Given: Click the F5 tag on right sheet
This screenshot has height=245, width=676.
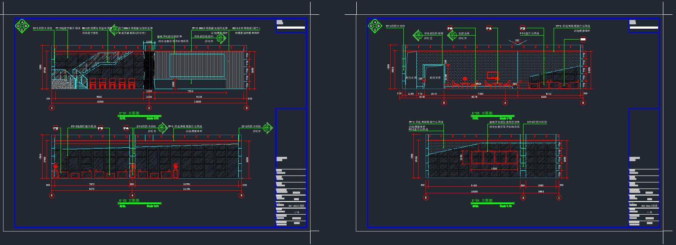Looking at the screenshot, I should click(450, 29).
